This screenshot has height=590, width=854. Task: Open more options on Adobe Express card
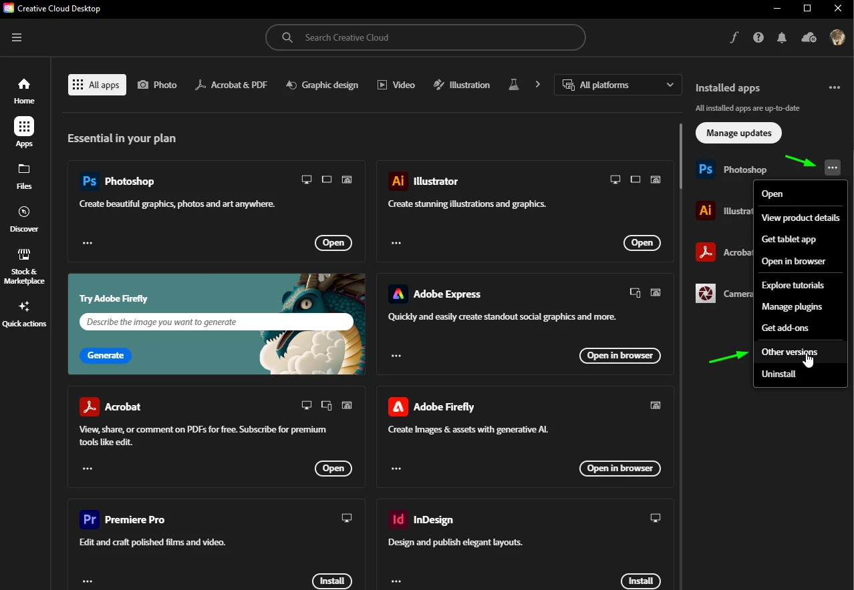[396, 356]
